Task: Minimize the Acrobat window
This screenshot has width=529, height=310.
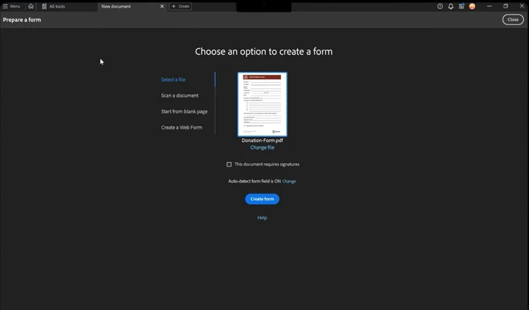Action: 489,6
